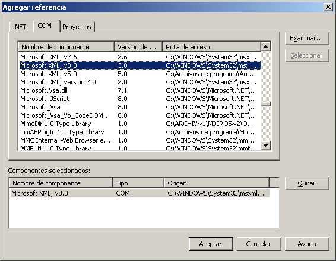Select the MMC Internal Web Browser row

140,140
